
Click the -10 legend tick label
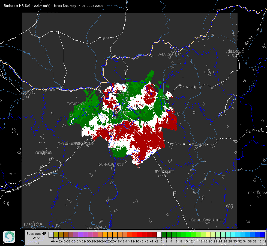pos(137,241)
